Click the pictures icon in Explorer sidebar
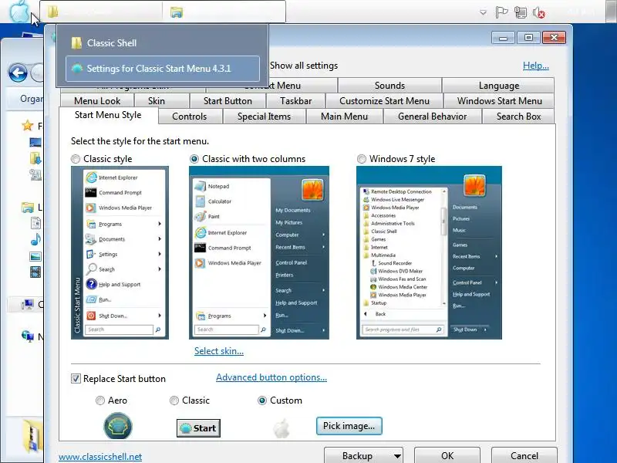The height and width of the screenshot is (463, 617). coord(35,257)
